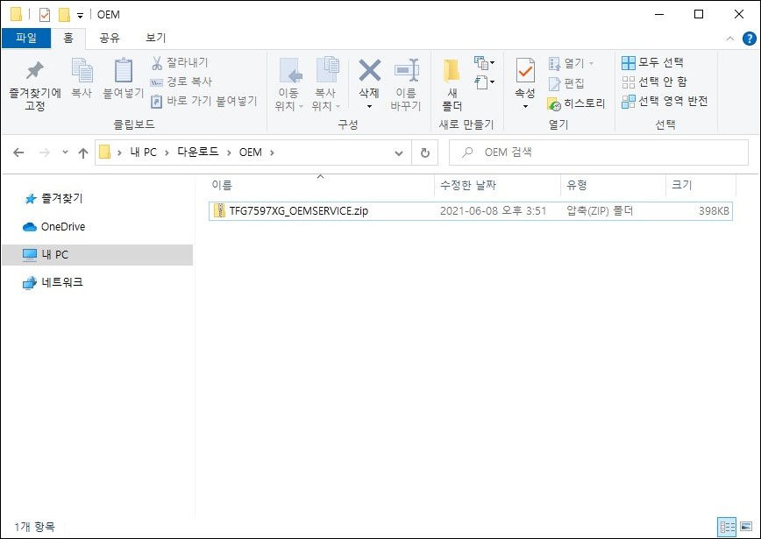This screenshot has width=761, height=539.
Task: Open 네트워크 in navigation pane
Action: [x=53, y=282]
